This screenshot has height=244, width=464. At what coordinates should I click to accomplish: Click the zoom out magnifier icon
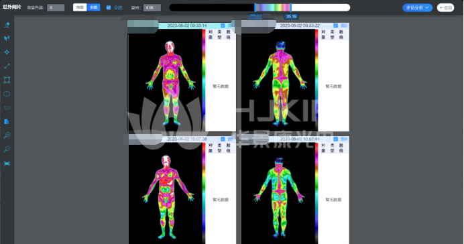click(x=7, y=149)
